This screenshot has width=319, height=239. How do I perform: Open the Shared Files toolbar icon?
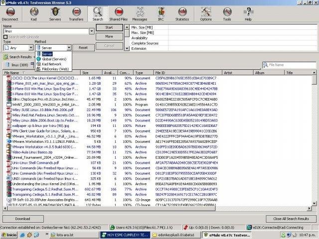tap(119, 14)
